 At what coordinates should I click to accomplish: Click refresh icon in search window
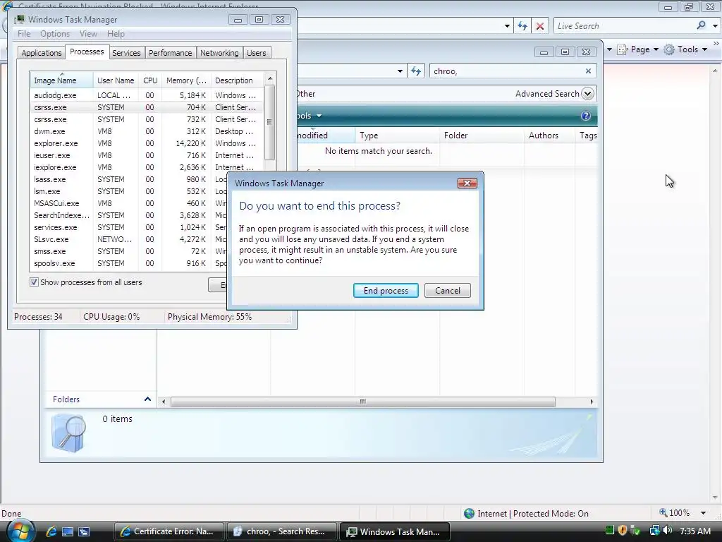416,71
